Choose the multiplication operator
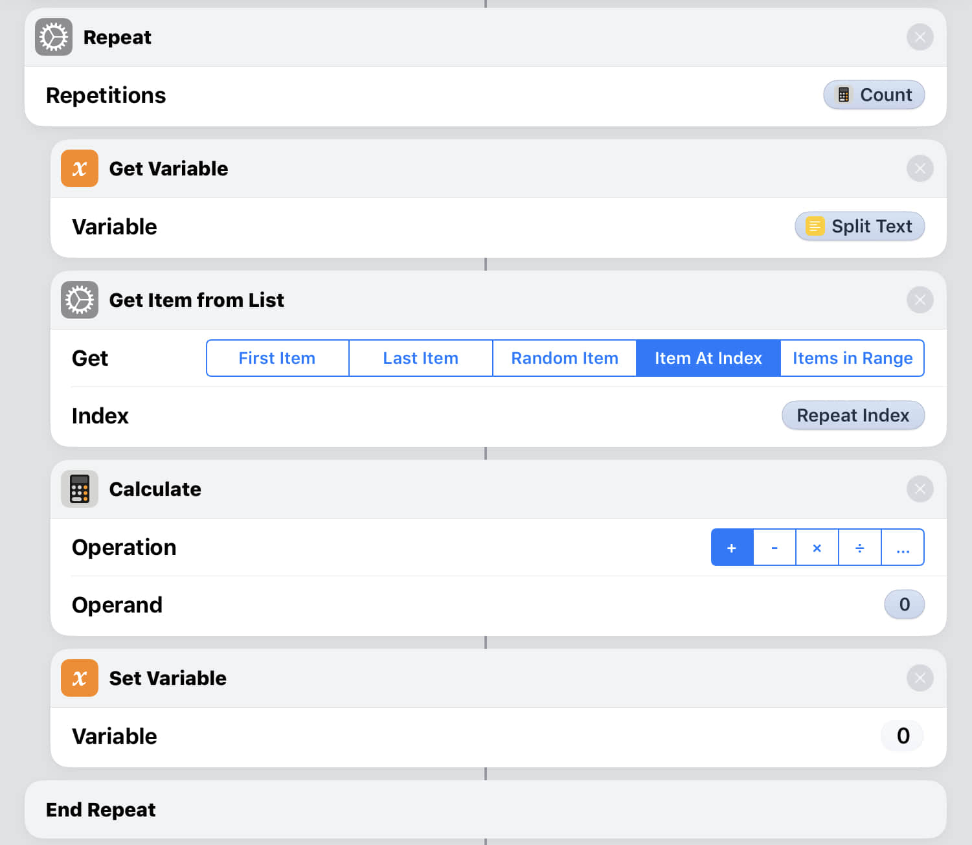972x845 pixels. 817,548
